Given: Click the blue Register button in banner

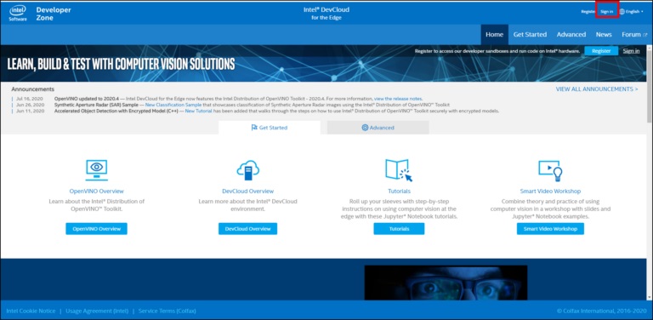Looking at the screenshot, I should click(601, 51).
